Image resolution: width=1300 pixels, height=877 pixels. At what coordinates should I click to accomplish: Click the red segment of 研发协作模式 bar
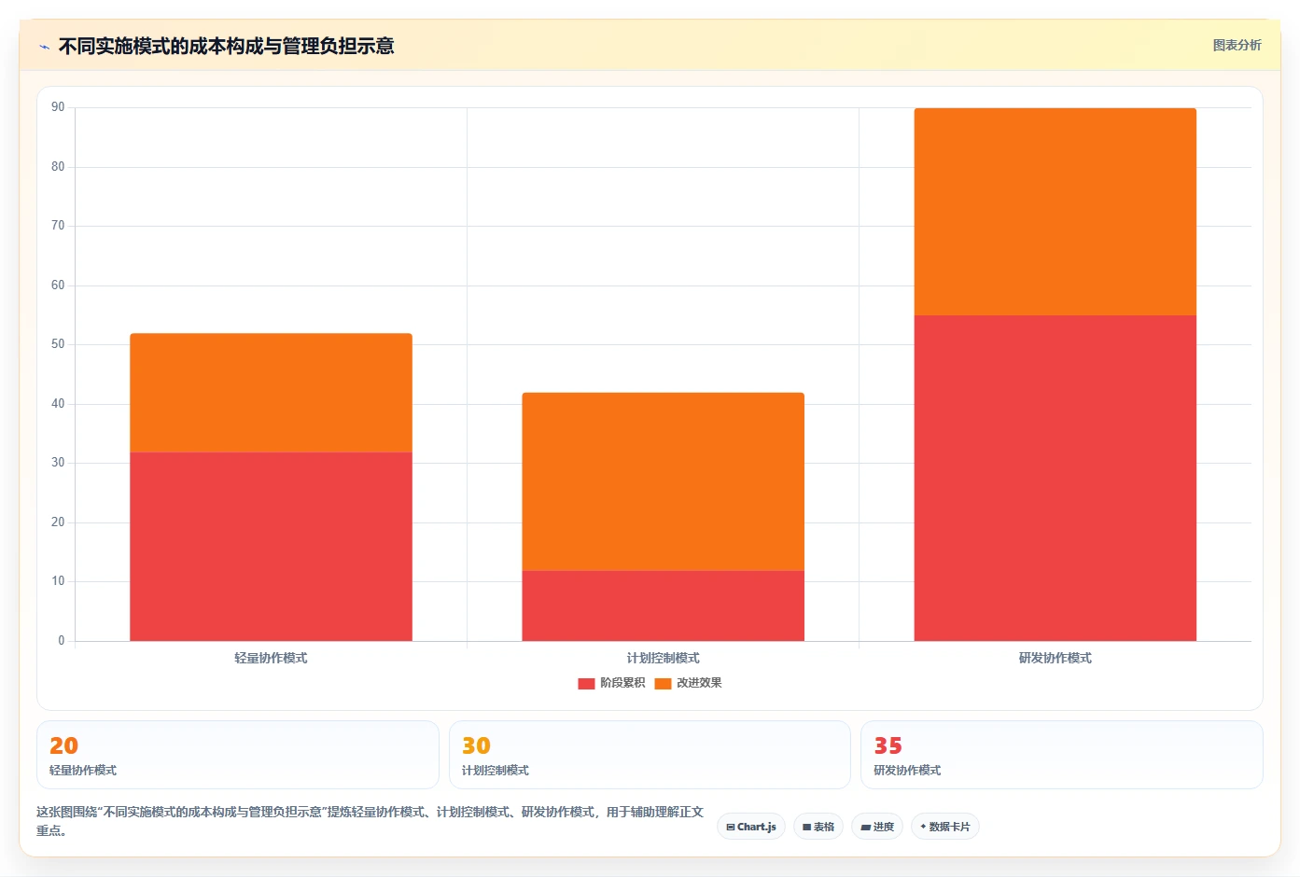pyautogui.click(x=1055, y=478)
